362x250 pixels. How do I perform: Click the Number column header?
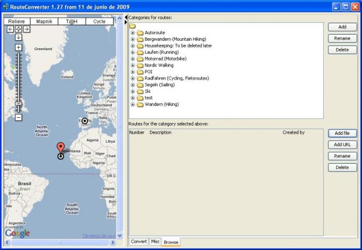(137, 133)
